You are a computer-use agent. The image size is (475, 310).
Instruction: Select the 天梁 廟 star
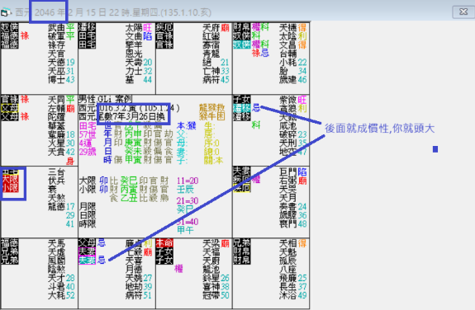click(216, 243)
